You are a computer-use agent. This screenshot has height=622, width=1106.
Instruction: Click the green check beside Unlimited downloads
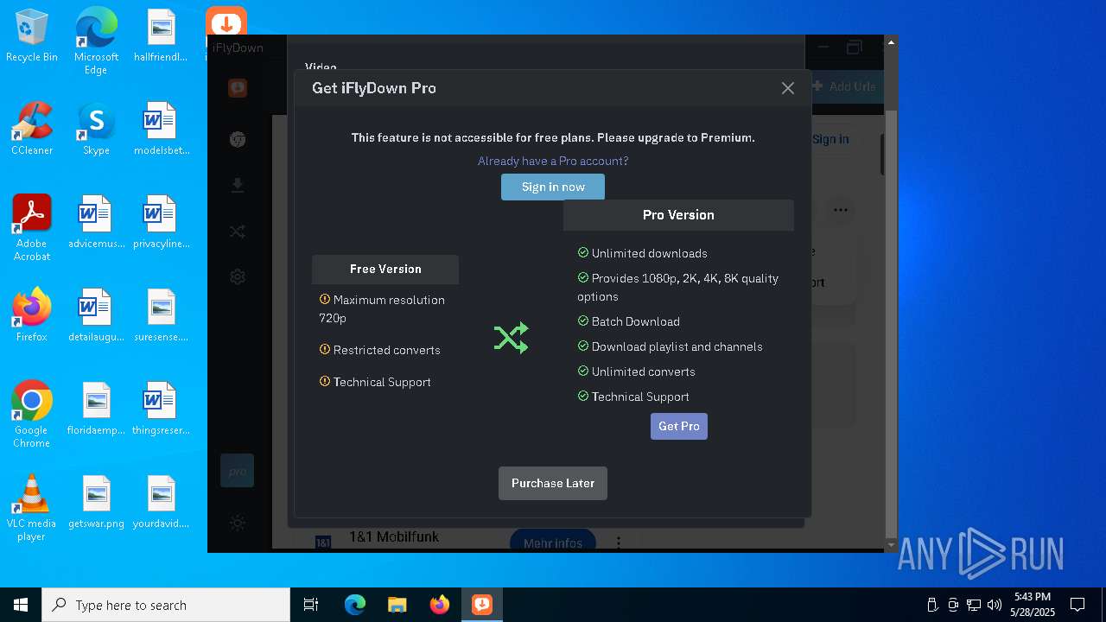(583, 253)
